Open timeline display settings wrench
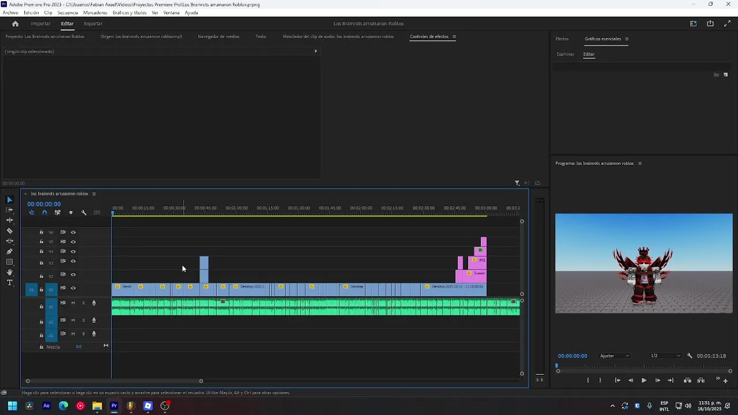The height and width of the screenshot is (415, 738). coord(84,213)
